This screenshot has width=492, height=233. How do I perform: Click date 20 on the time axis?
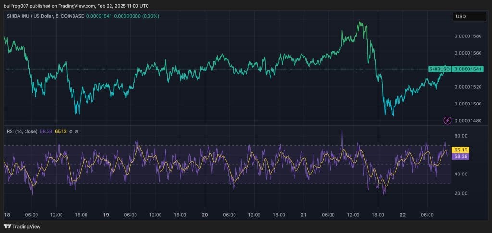(205, 215)
